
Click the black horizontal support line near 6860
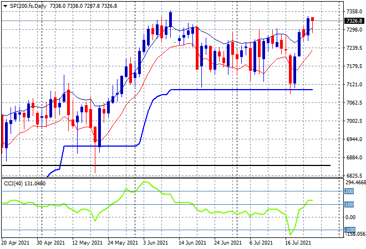pyautogui.click(x=166, y=165)
